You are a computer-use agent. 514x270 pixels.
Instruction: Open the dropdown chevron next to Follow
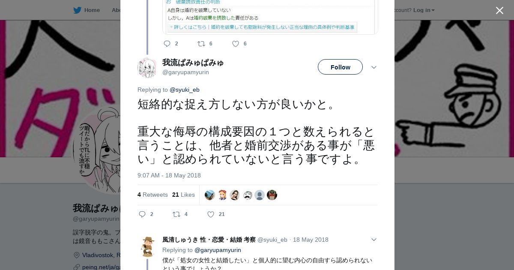374,67
